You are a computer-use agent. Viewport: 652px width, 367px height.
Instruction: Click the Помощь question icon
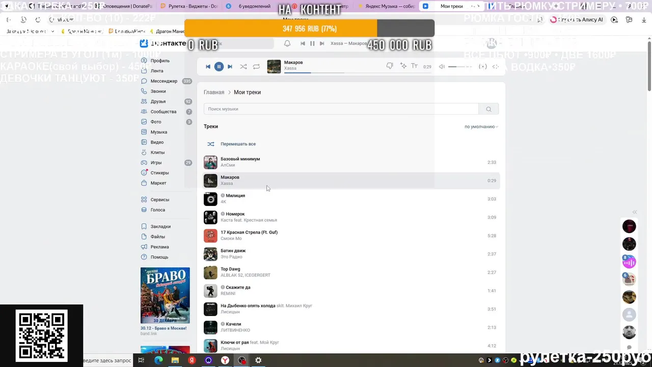pos(144,257)
